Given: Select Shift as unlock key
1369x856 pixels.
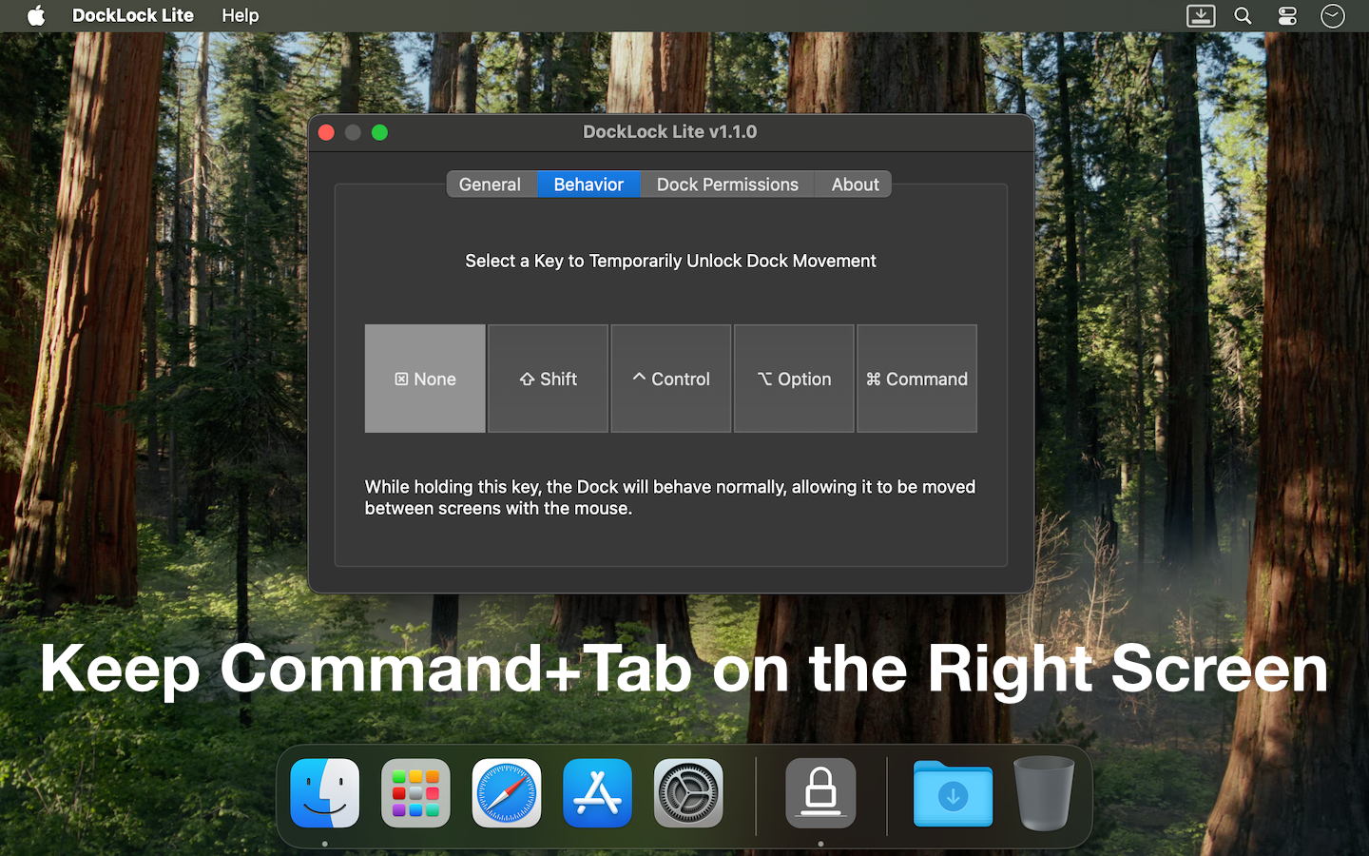Looking at the screenshot, I should [x=548, y=379].
